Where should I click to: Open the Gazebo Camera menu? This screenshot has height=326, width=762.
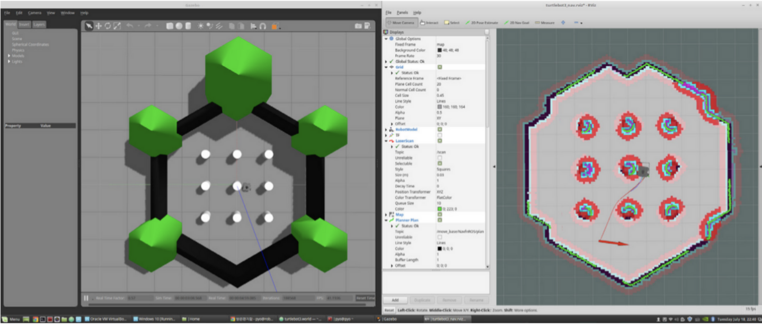tap(34, 13)
